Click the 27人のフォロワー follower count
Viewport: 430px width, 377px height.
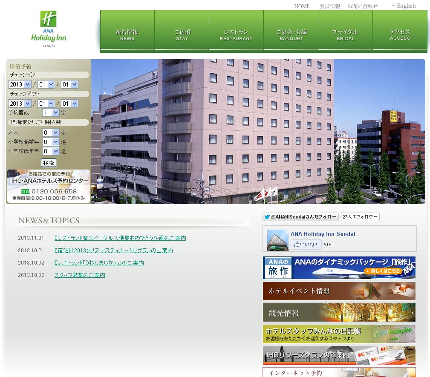(x=360, y=217)
